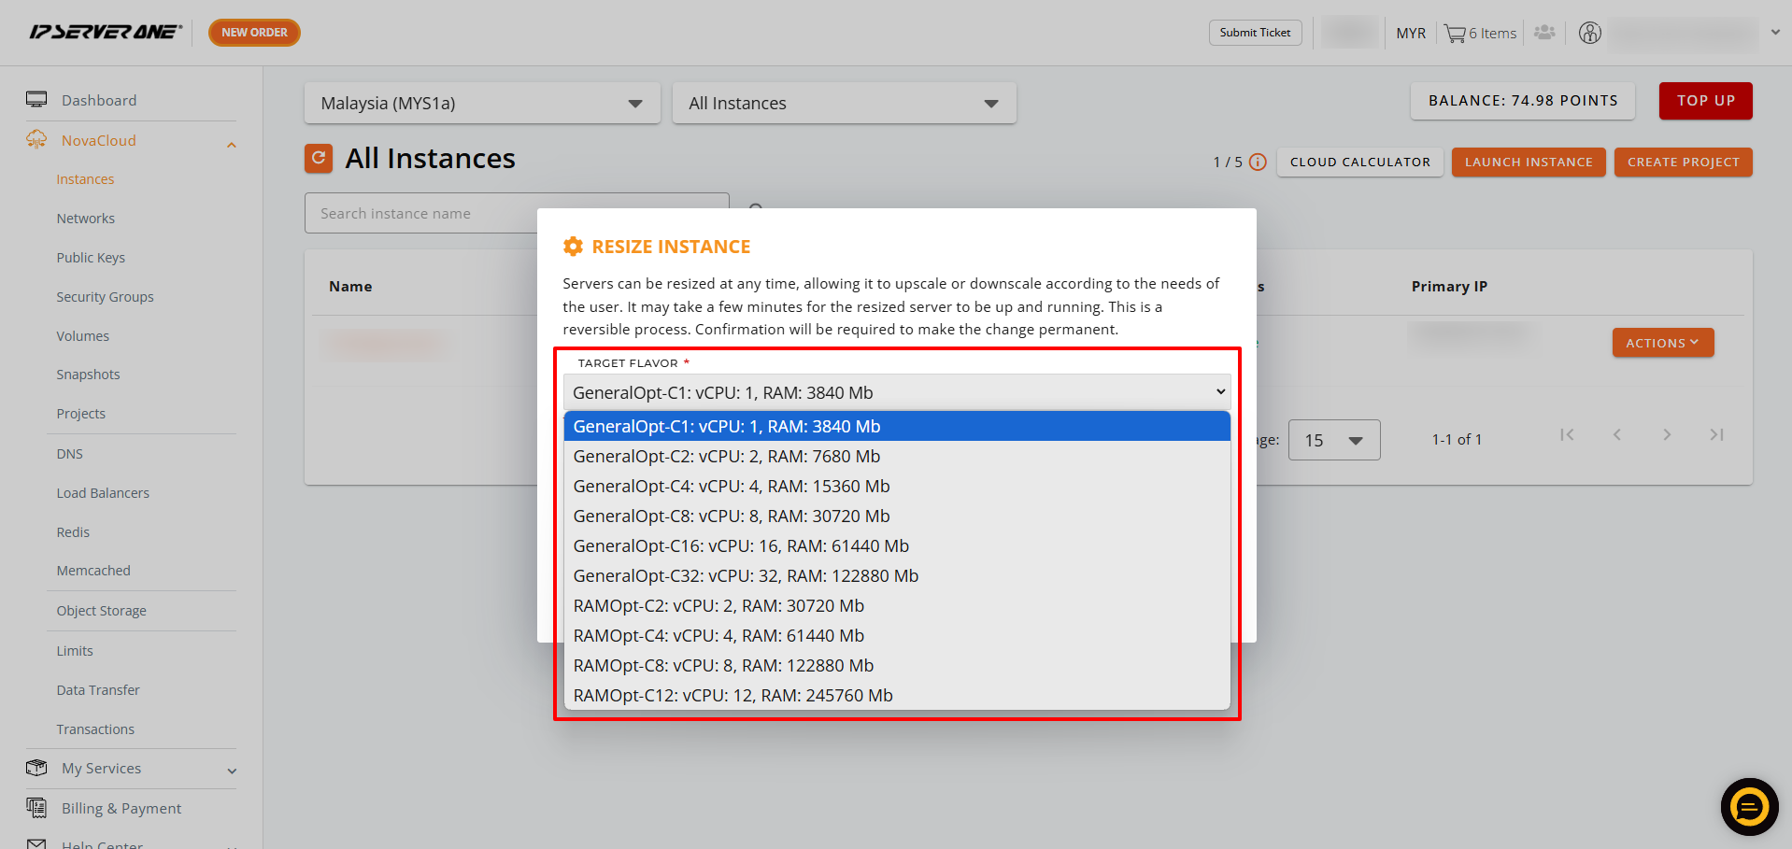Click the team members icon in header
This screenshot has height=849, width=1792.
pyautogui.click(x=1544, y=33)
